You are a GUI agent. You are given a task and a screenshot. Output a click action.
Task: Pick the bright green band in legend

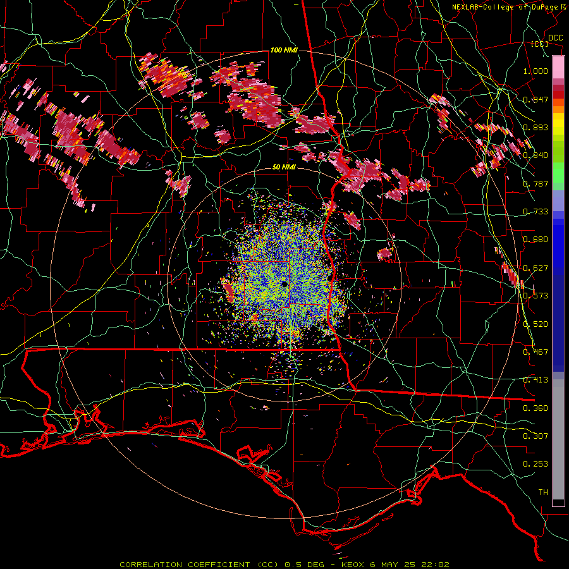pos(558,172)
